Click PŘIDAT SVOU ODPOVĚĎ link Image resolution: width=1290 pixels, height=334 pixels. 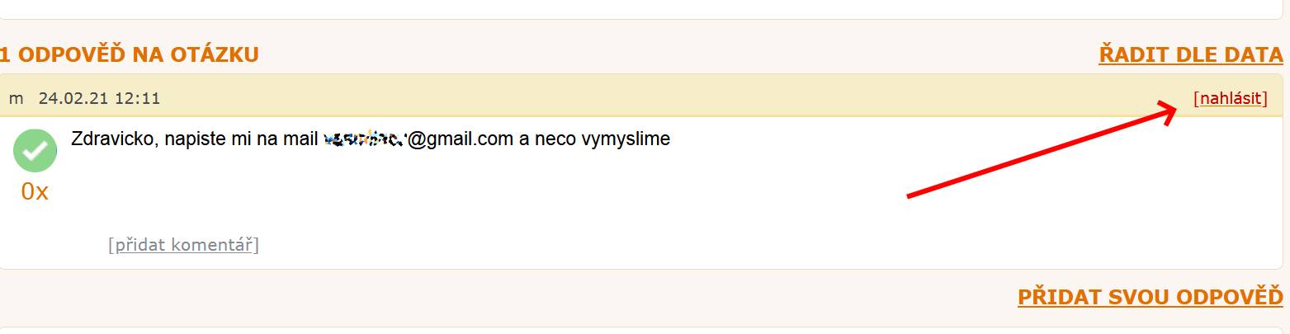[1151, 297]
